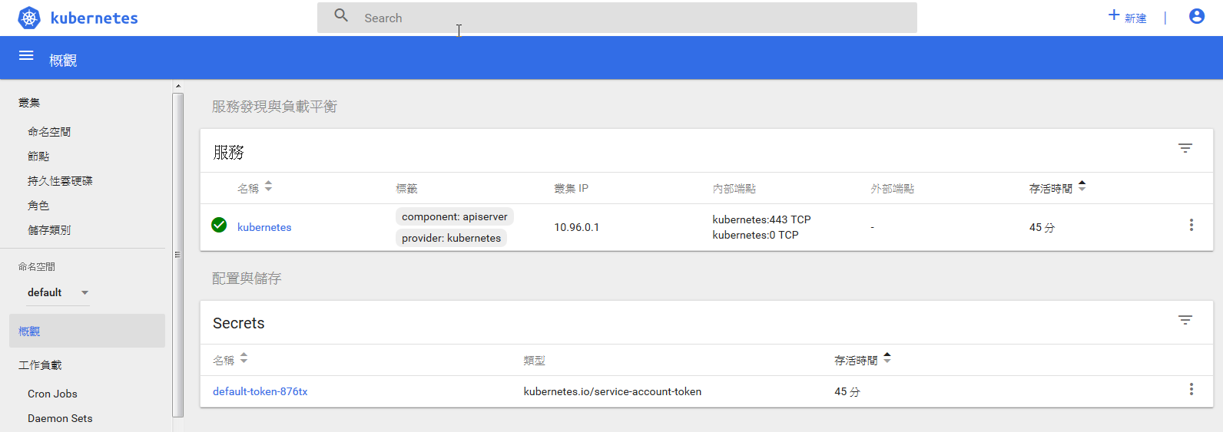The image size is (1223, 432).
Task: Sort Secrets by 名稱 arrow
Action: [244, 358]
